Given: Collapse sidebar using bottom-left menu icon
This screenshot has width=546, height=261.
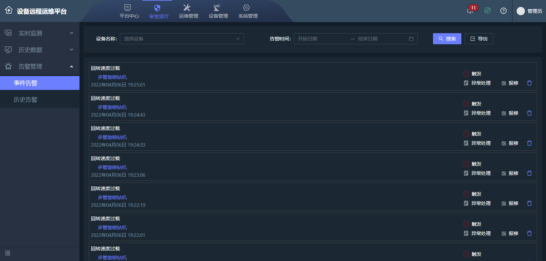Looking at the screenshot, I should [8, 253].
